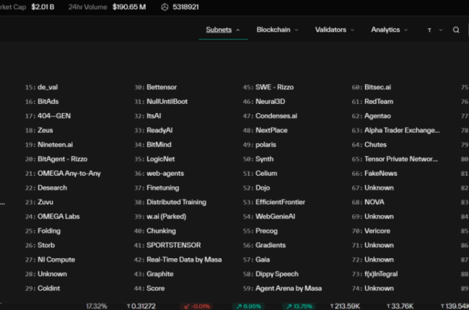The height and width of the screenshot is (310, 469).
Task: Open subnet 33: ReadyAI
Action: [x=153, y=130]
